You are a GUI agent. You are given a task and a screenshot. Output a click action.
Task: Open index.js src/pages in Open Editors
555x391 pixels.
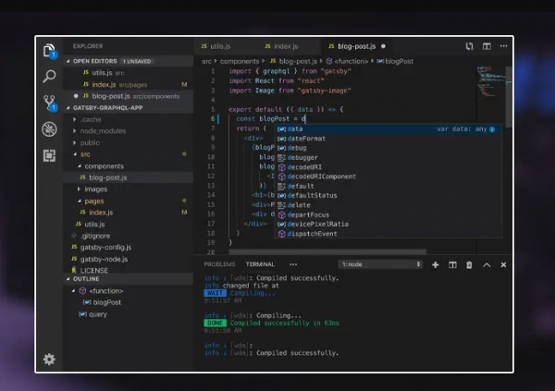click(x=129, y=84)
